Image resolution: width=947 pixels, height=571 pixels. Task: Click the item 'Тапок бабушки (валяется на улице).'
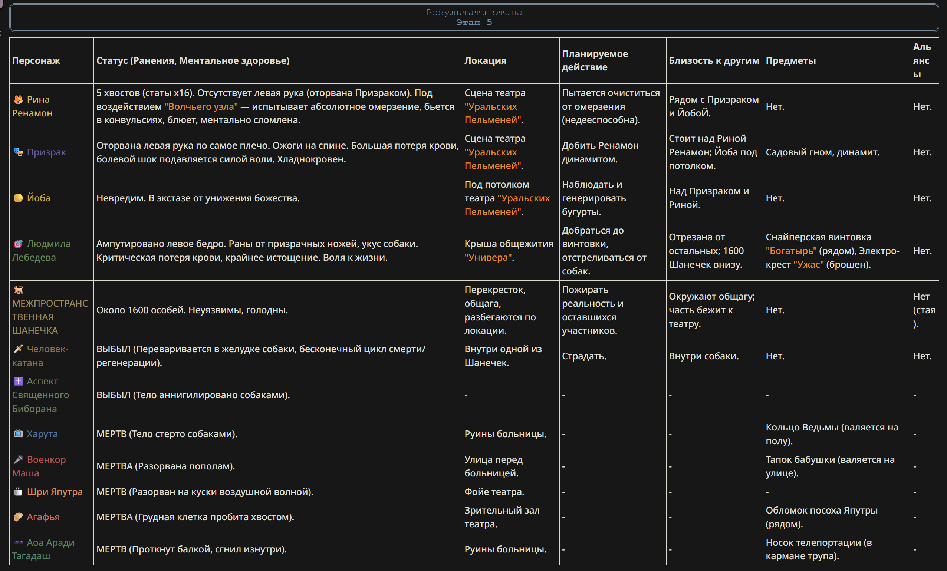(x=830, y=466)
